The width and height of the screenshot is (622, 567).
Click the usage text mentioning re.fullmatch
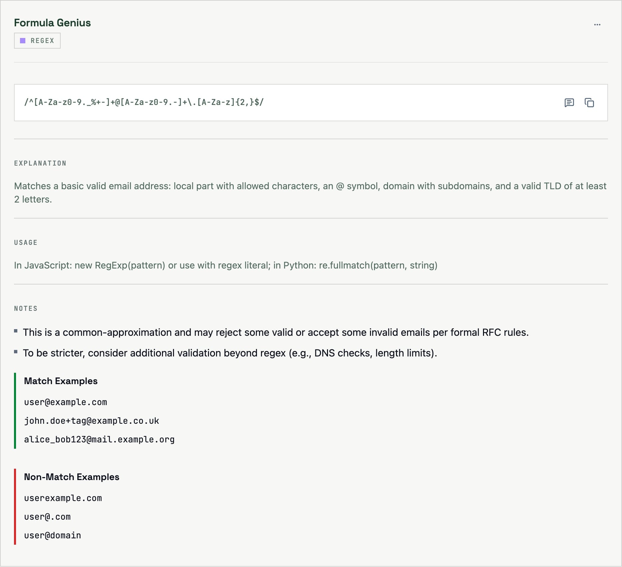pyautogui.click(x=226, y=265)
